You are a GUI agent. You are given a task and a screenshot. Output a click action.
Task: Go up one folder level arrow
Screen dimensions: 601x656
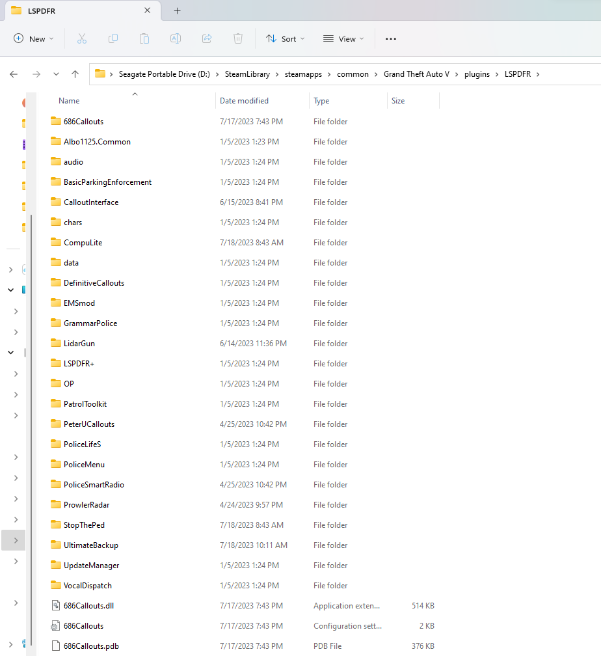tap(75, 74)
